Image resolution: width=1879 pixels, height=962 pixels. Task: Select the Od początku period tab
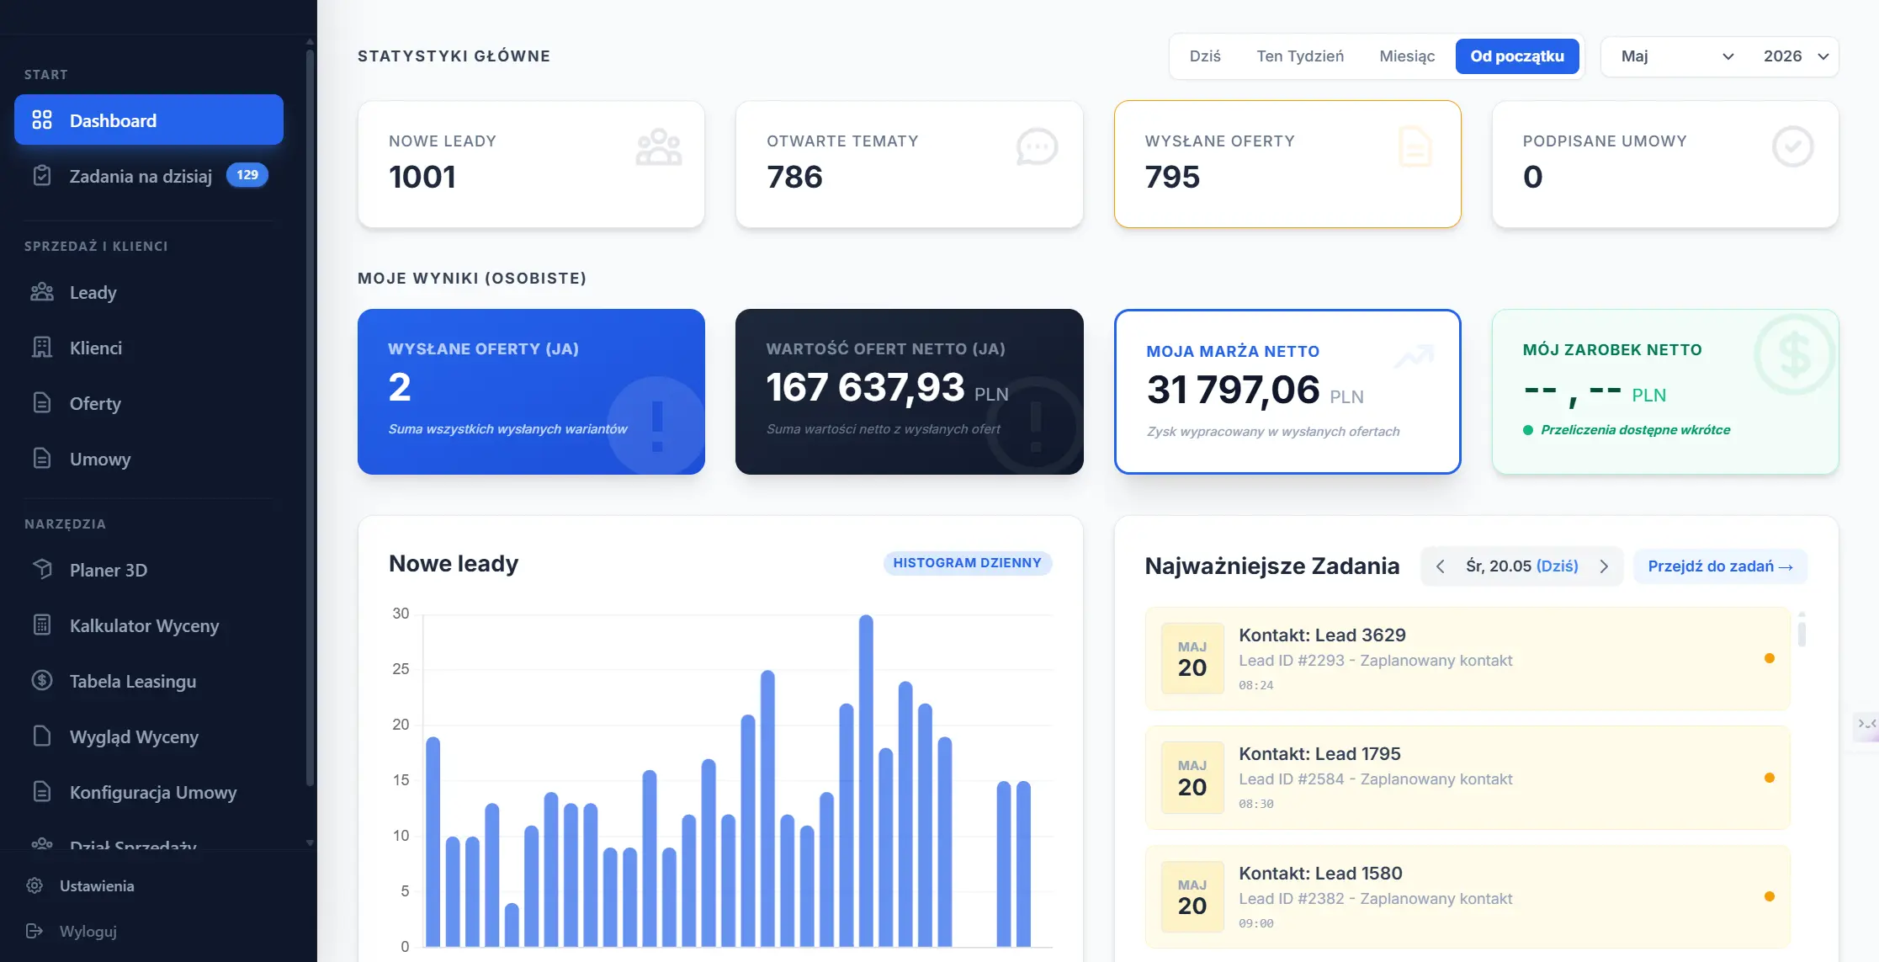(x=1517, y=56)
